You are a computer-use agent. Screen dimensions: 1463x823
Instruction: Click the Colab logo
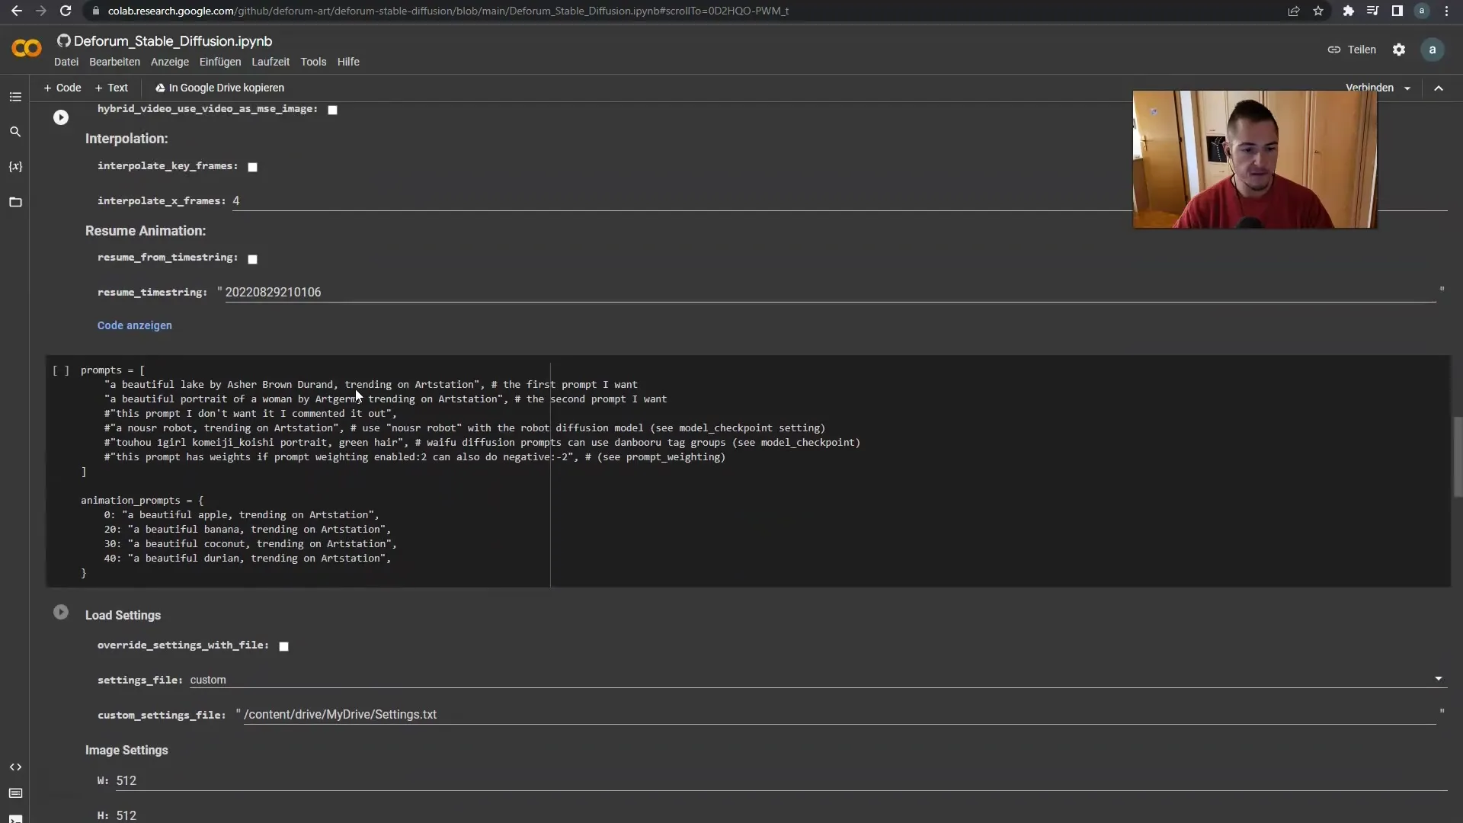point(27,49)
